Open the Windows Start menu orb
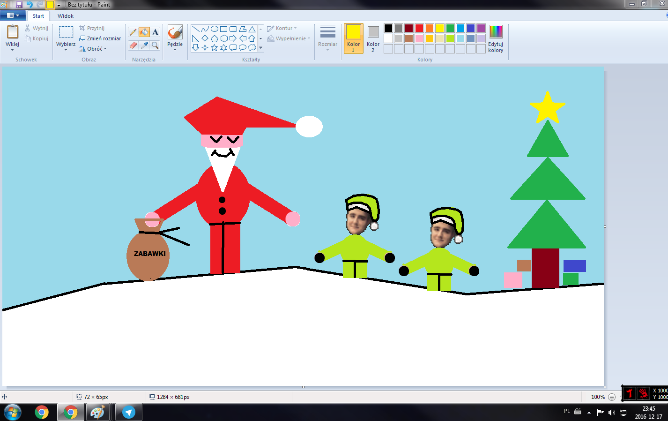Image resolution: width=668 pixels, height=421 pixels. [13, 413]
